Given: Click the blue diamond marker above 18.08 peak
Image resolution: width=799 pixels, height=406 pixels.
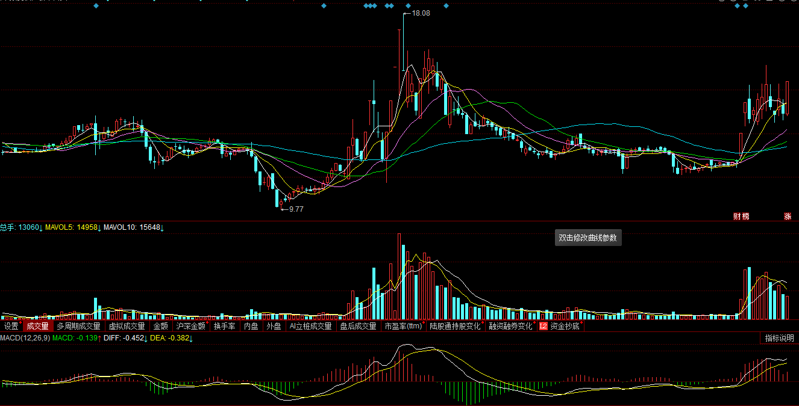Looking at the screenshot, I should pos(408,6).
